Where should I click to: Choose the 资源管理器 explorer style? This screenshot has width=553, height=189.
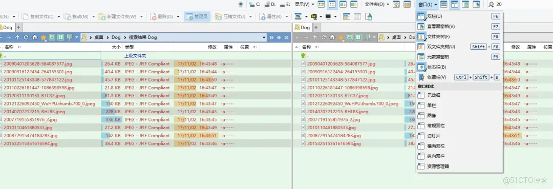click(x=459, y=166)
